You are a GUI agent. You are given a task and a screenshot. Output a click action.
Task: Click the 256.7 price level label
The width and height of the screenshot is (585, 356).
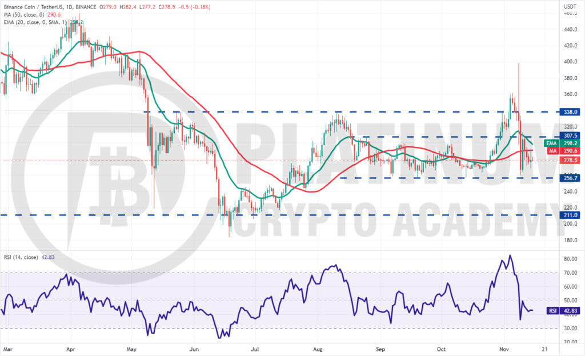570,178
